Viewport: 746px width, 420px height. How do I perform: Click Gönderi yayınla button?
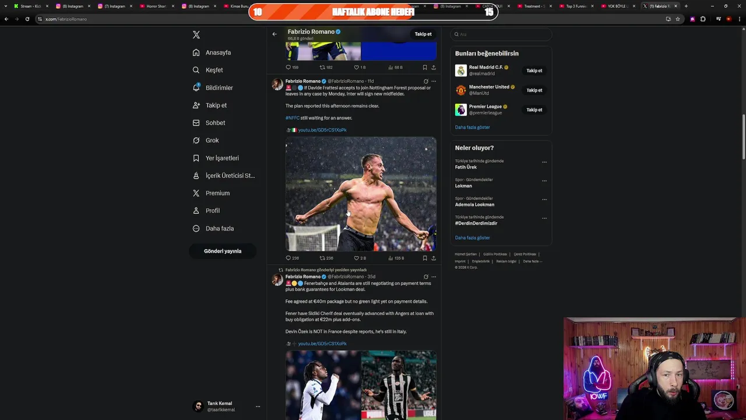pyautogui.click(x=223, y=251)
